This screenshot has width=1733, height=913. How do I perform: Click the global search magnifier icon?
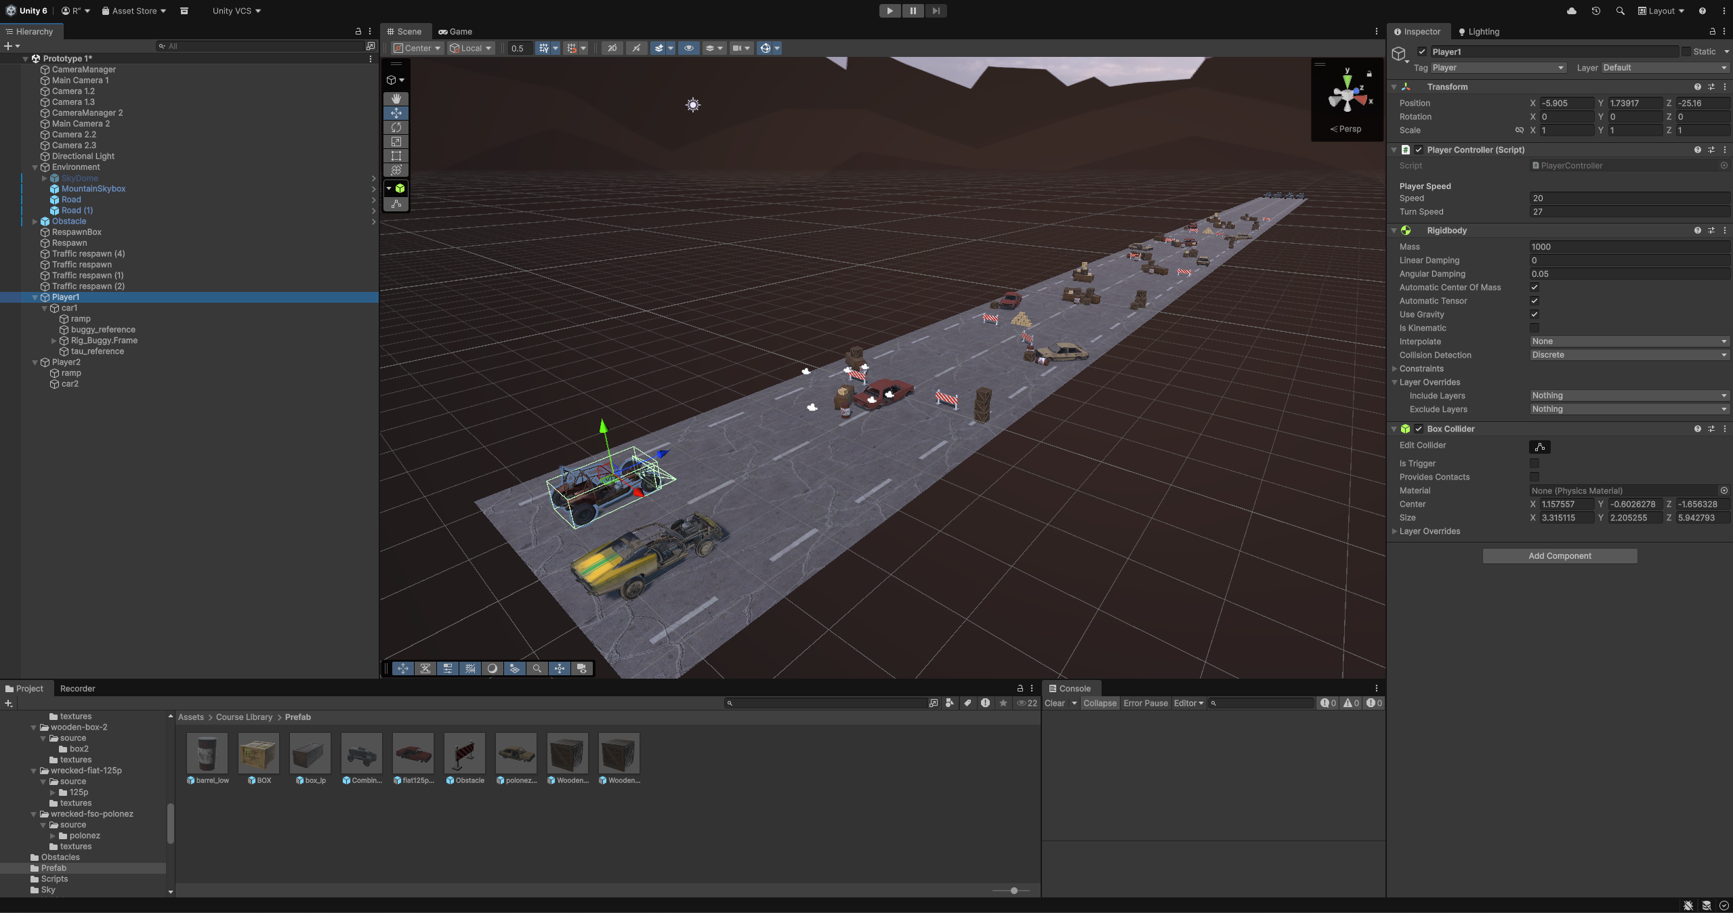[1620, 11]
